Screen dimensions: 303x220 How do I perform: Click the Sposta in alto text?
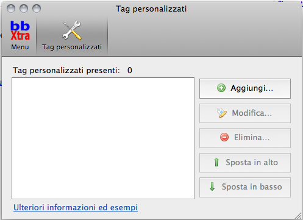pyautogui.click(x=252, y=162)
